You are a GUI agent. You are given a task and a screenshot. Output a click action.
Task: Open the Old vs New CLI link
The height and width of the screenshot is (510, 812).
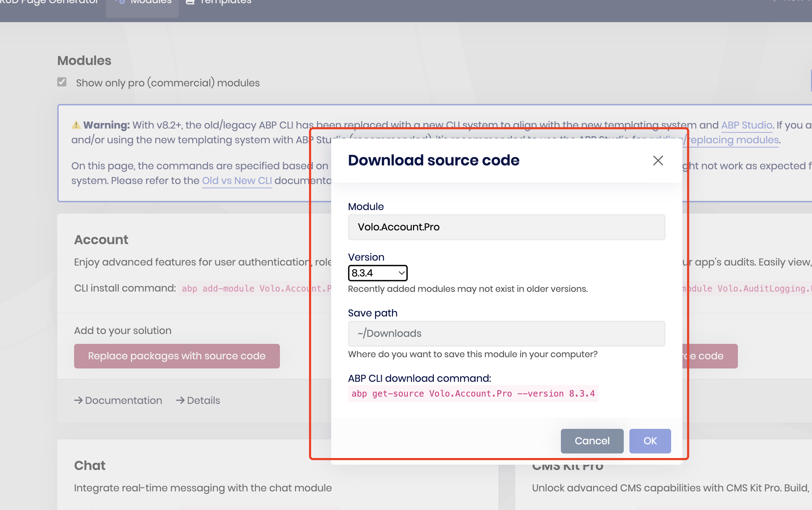click(x=237, y=181)
